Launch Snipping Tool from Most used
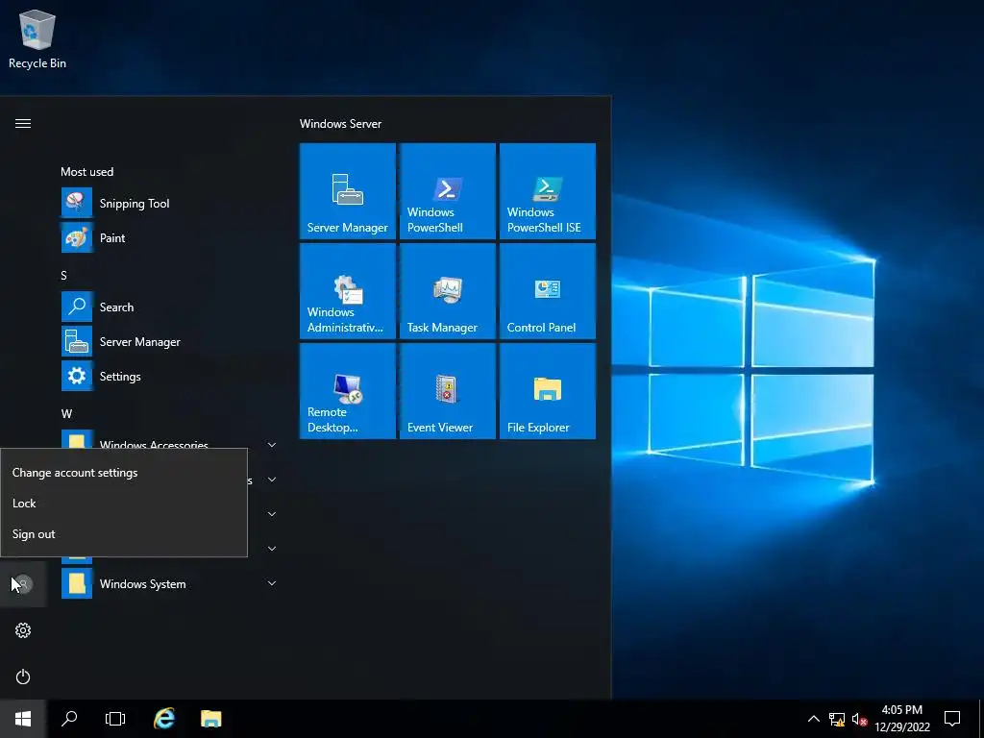Screen dimensions: 984x738 pos(168,204)
